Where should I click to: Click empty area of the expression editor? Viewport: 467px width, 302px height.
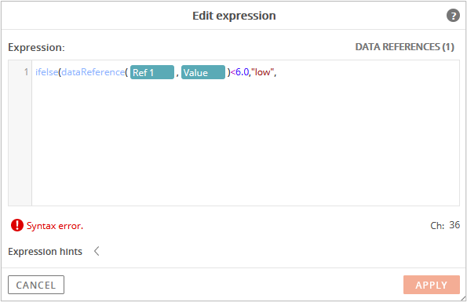point(246,143)
